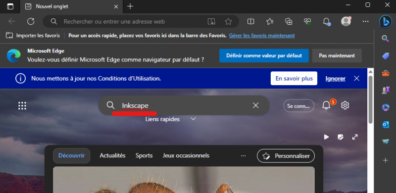396x193 pixels.
Task: Select the Sports feed tab
Action: pyautogui.click(x=144, y=155)
